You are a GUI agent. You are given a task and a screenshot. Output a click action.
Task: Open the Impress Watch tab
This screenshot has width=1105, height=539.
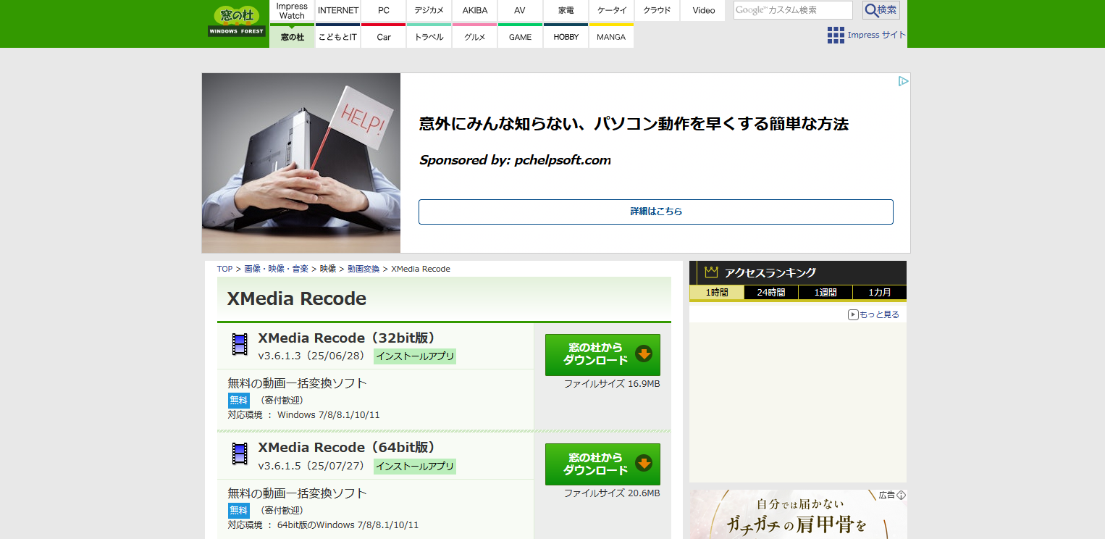pos(292,11)
